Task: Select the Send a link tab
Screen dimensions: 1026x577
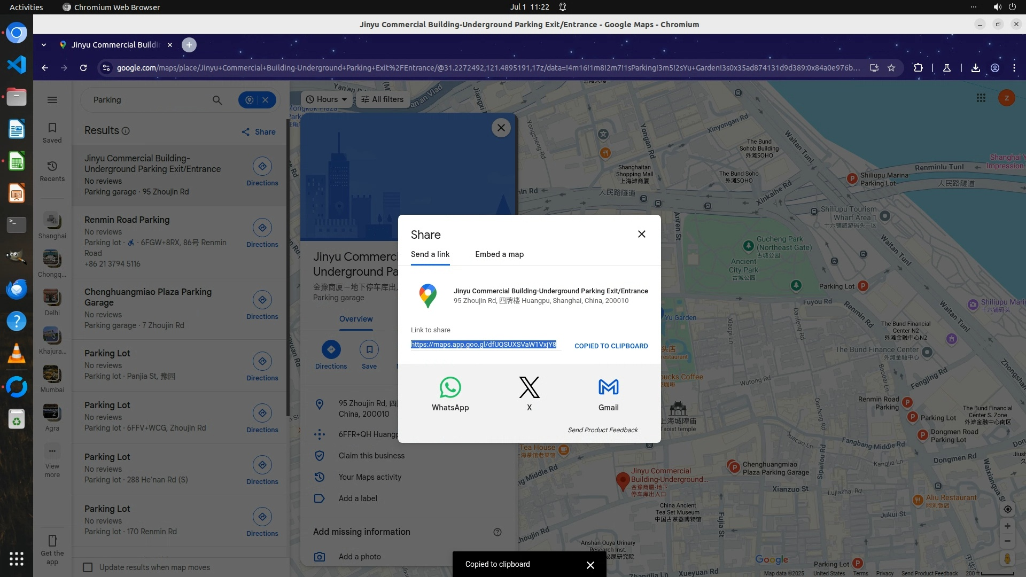Action: coord(430,254)
